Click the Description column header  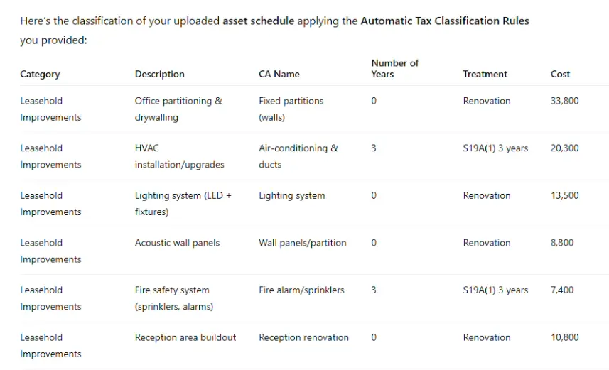point(160,74)
